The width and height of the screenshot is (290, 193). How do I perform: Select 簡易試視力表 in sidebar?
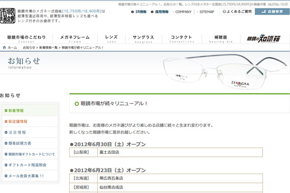[x=30, y=143]
